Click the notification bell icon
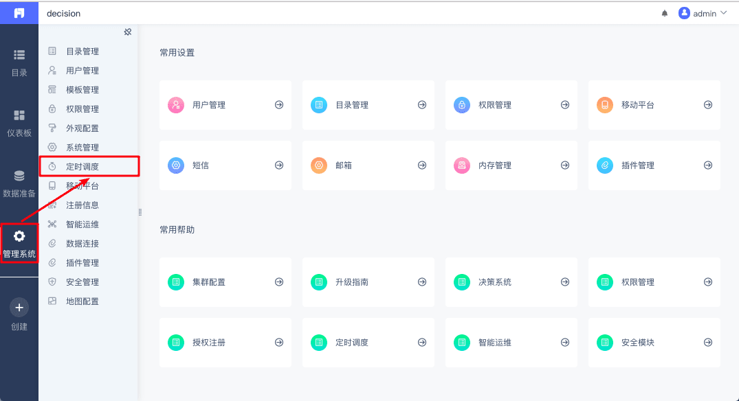Viewport: 739px width, 401px height. (664, 14)
